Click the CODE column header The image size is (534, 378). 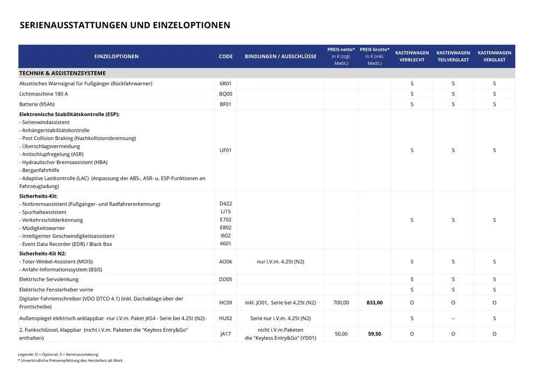(x=225, y=57)
